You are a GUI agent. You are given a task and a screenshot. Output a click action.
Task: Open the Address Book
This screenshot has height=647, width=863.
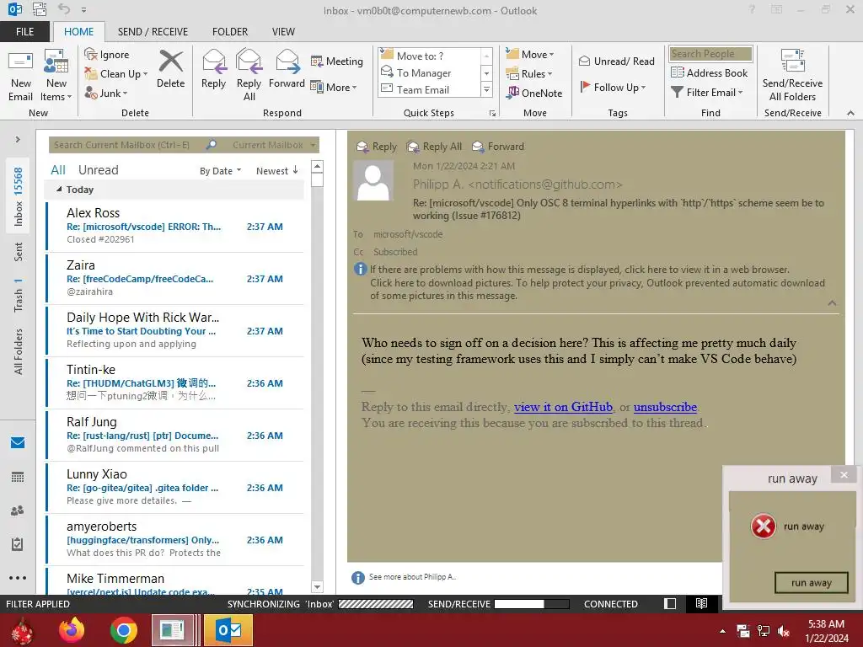(x=709, y=72)
